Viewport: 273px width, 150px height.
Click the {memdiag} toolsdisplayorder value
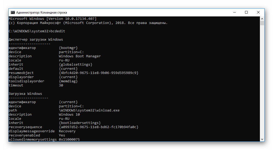tap(68, 81)
